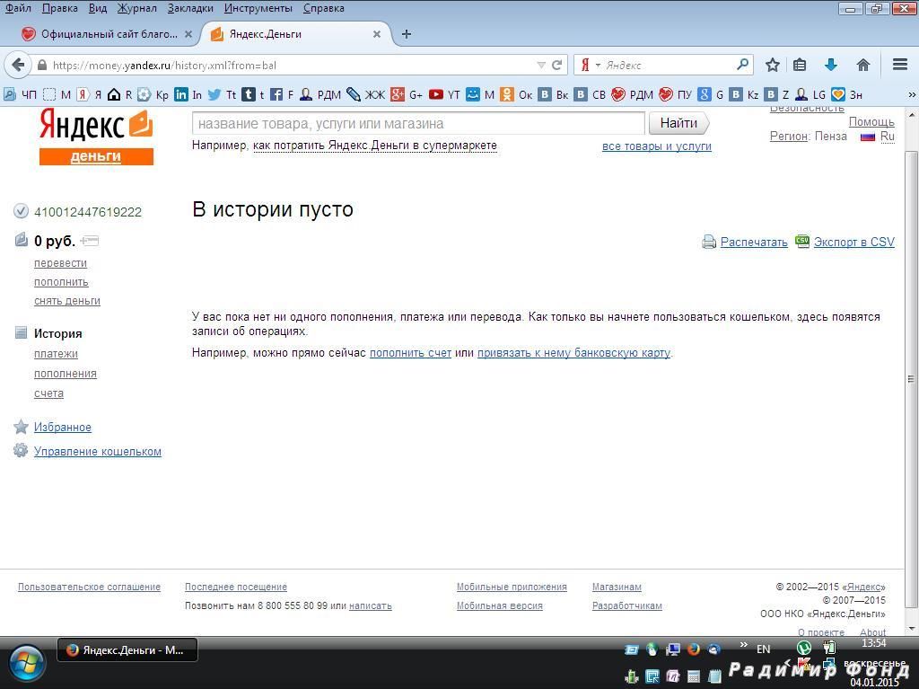Image resolution: width=919 pixels, height=689 pixels.
Task: Switch language via the Ru flag link
Action: (878, 137)
